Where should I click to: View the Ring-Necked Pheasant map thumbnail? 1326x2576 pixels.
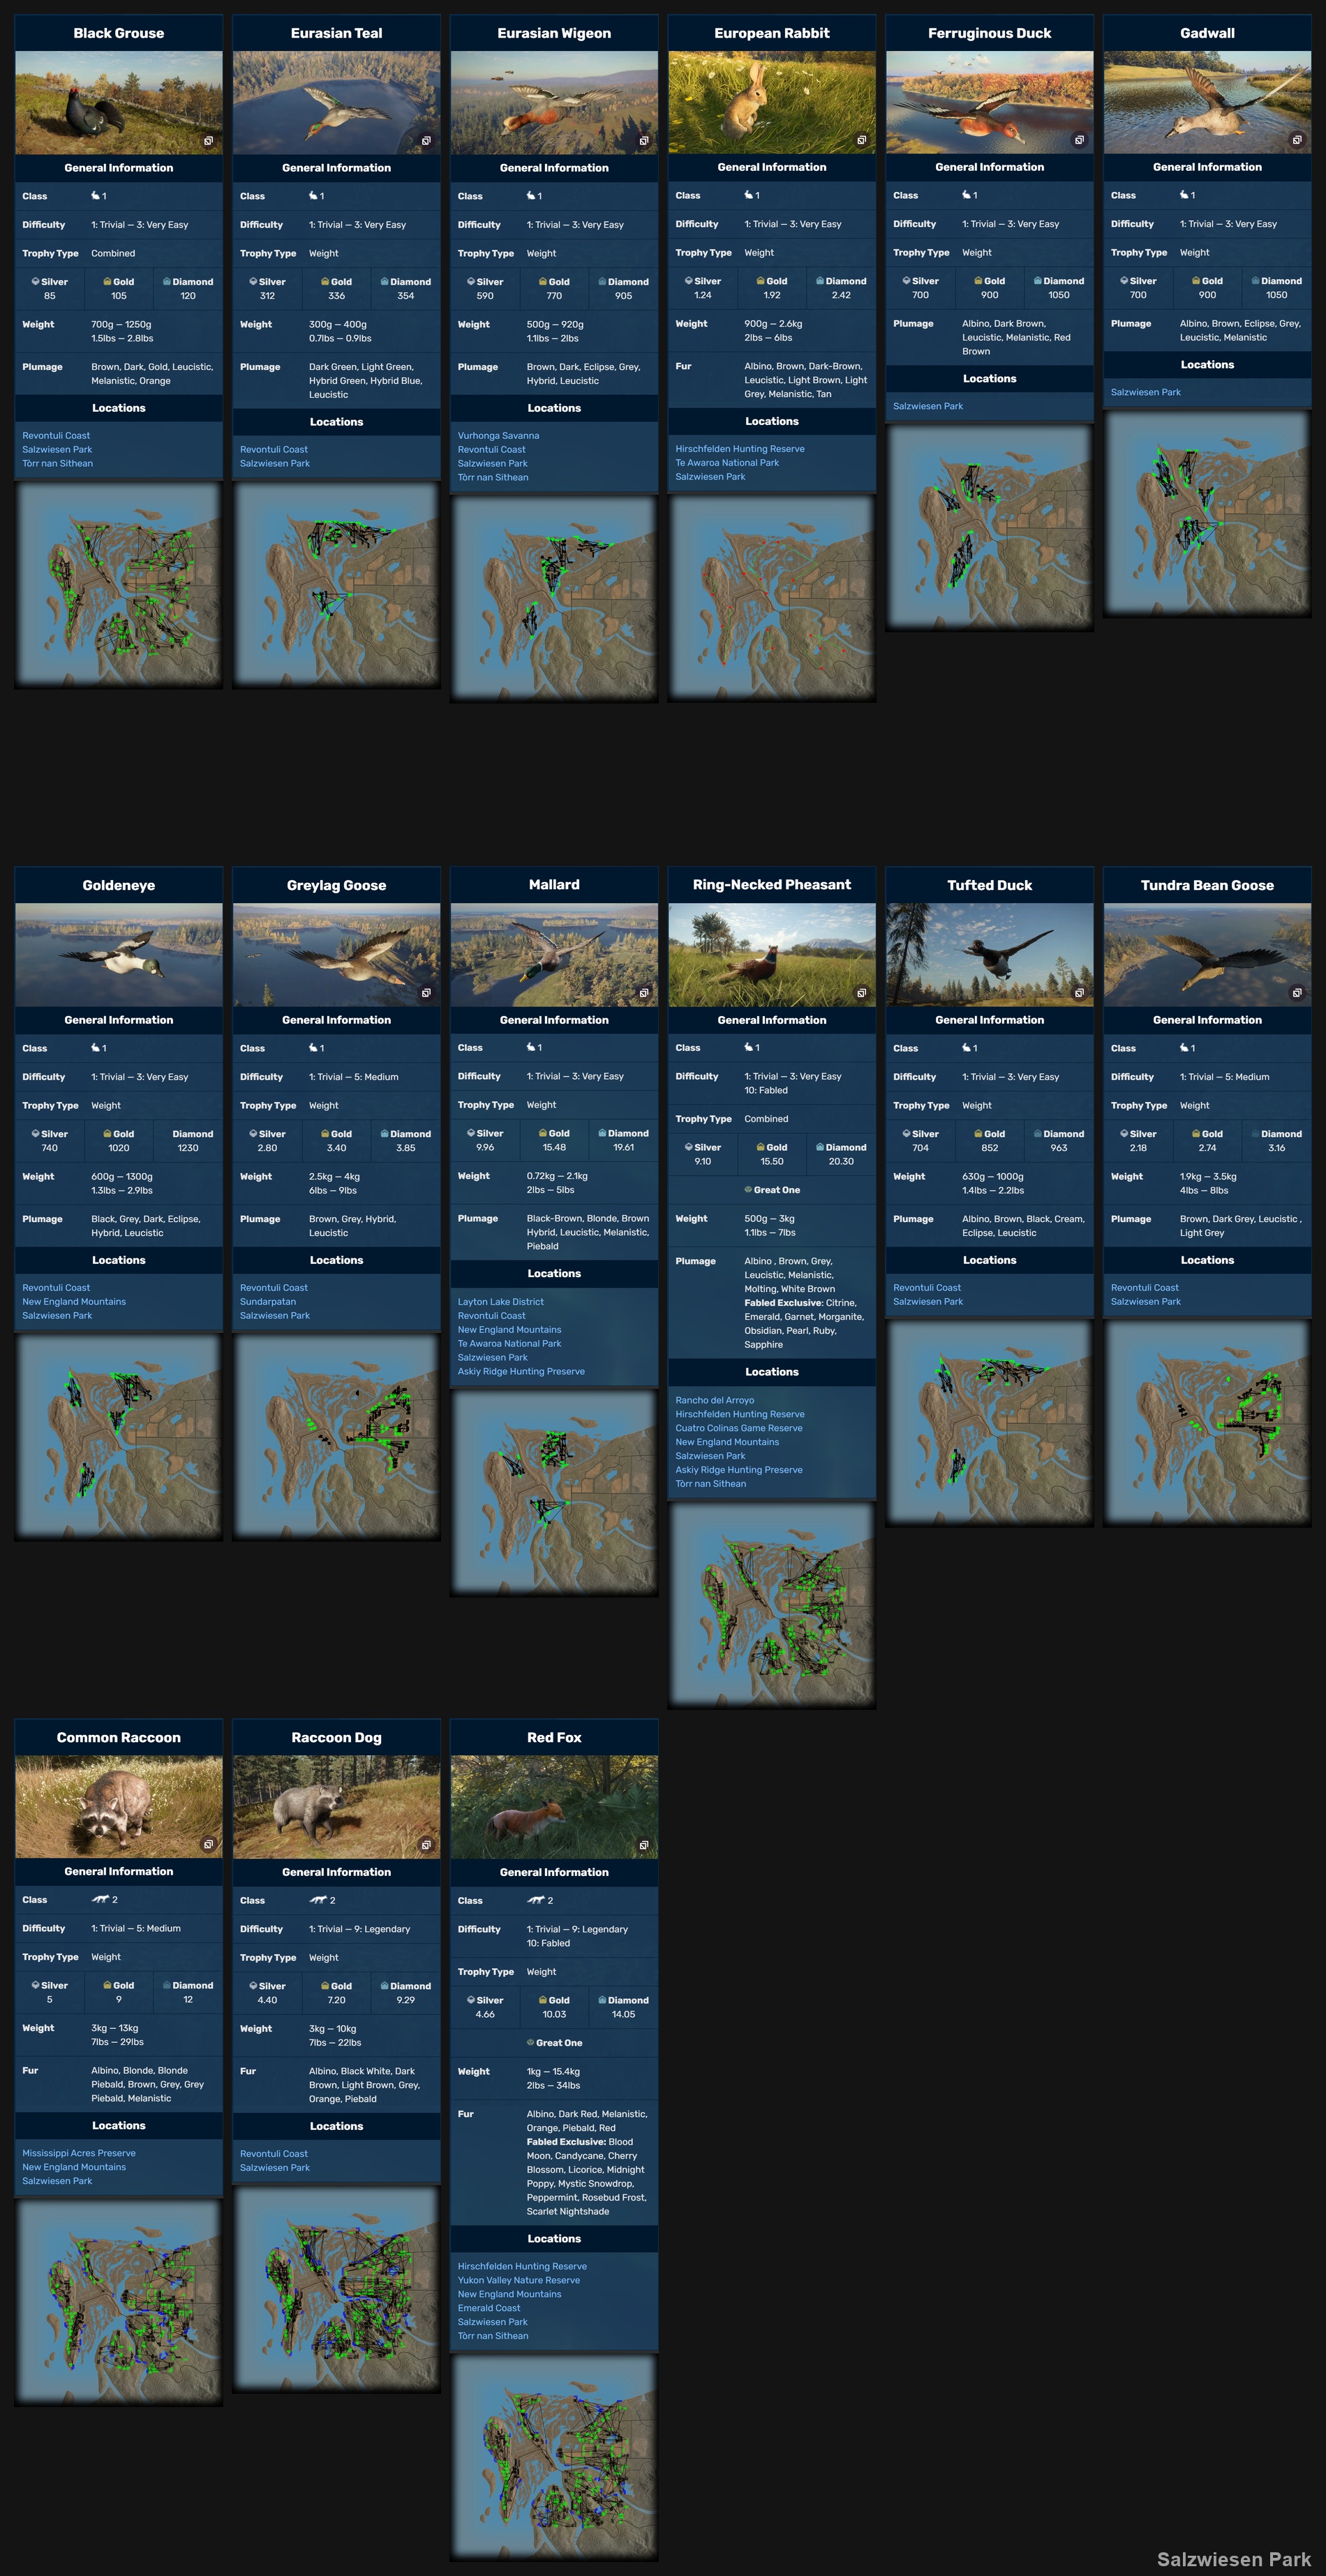tap(772, 1605)
